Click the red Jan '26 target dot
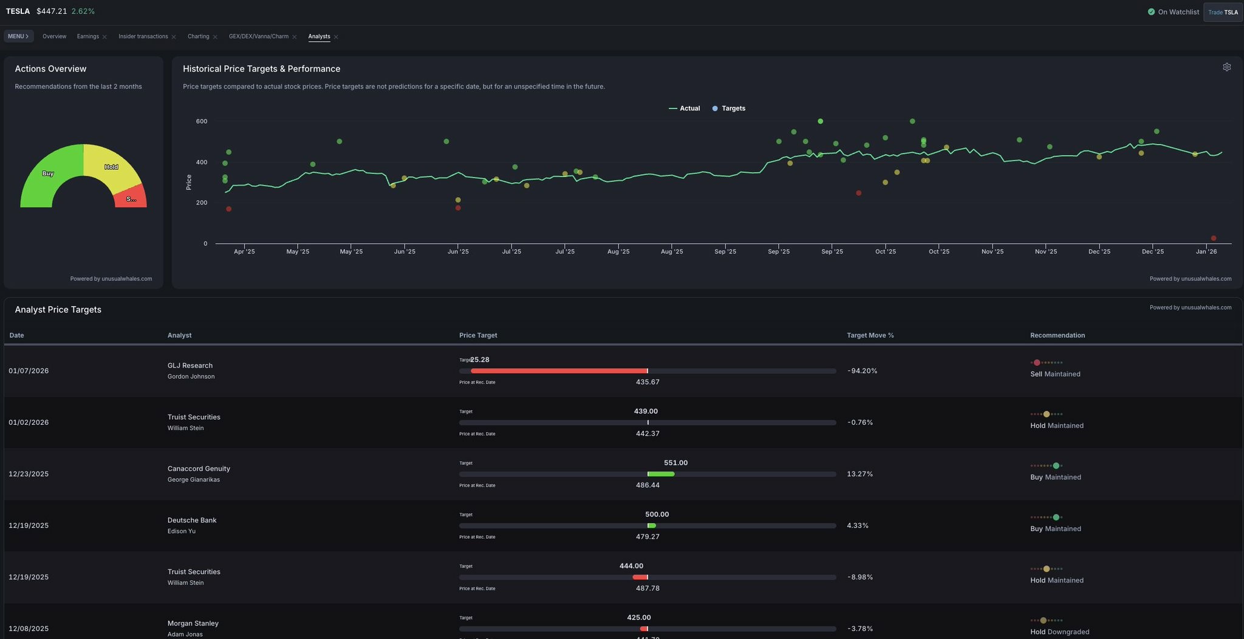This screenshot has width=1244, height=639. click(x=1213, y=238)
